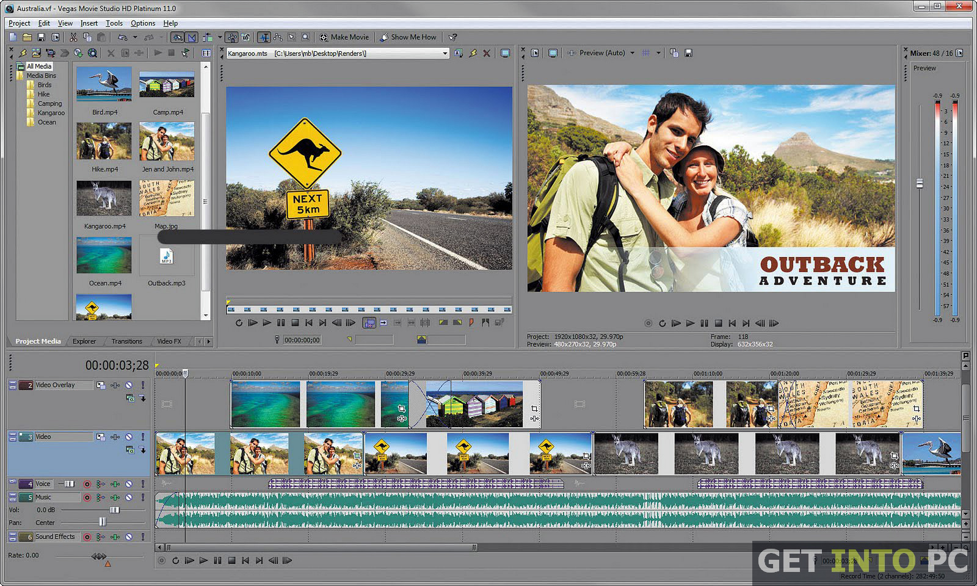
Task: Arm the Voice track for recording
Action: tap(87, 484)
